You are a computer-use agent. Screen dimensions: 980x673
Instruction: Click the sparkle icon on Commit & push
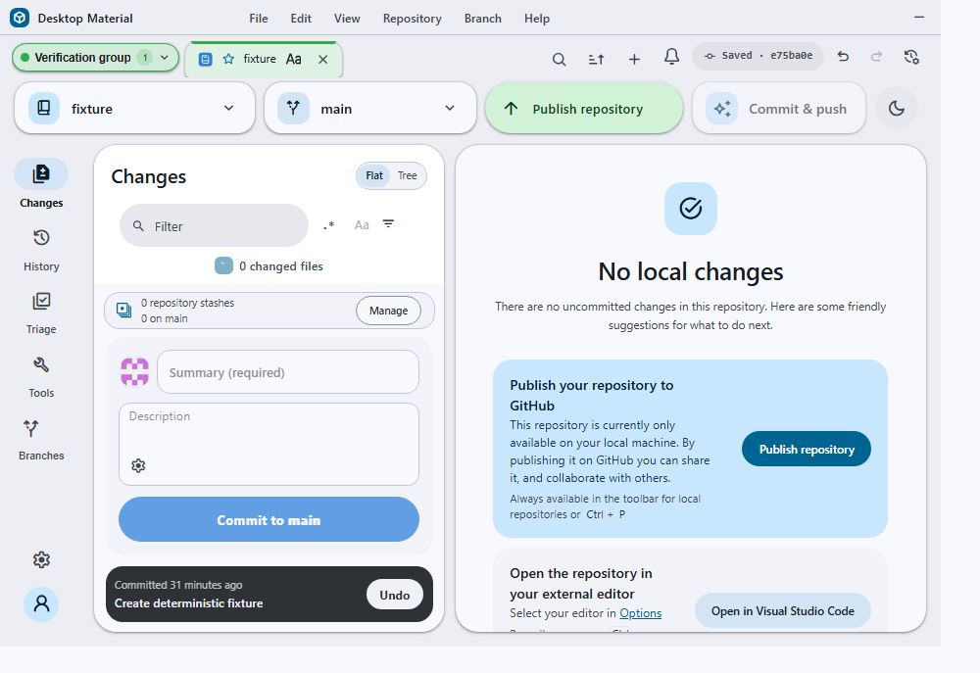pos(722,109)
